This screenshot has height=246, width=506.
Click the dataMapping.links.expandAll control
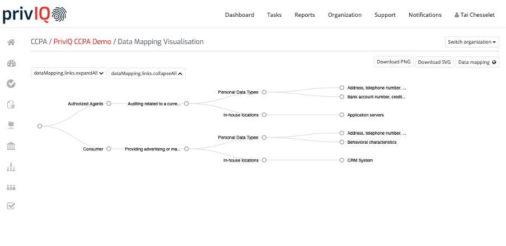69,73
